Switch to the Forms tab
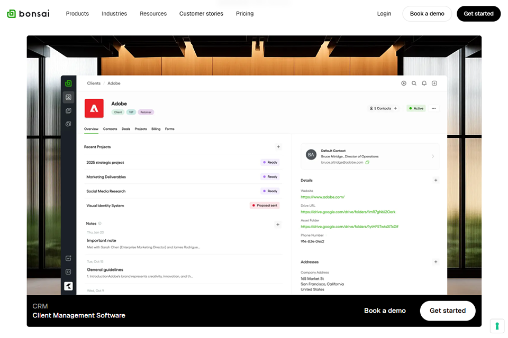Image resolution: width=508 pixels, height=338 pixels. (x=170, y=129)
